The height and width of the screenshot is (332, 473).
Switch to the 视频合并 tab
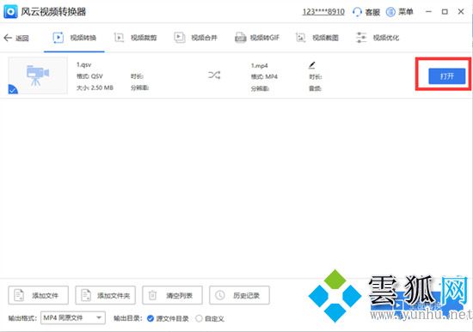pyautogui.click(x=195, y=38)
